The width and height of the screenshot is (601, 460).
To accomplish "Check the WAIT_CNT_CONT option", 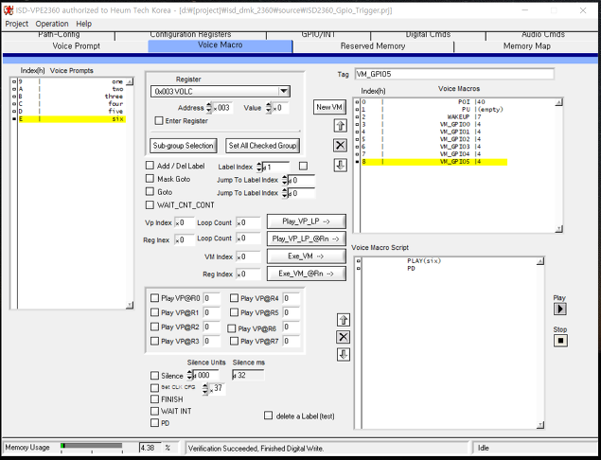I will [x=150, y=205].
